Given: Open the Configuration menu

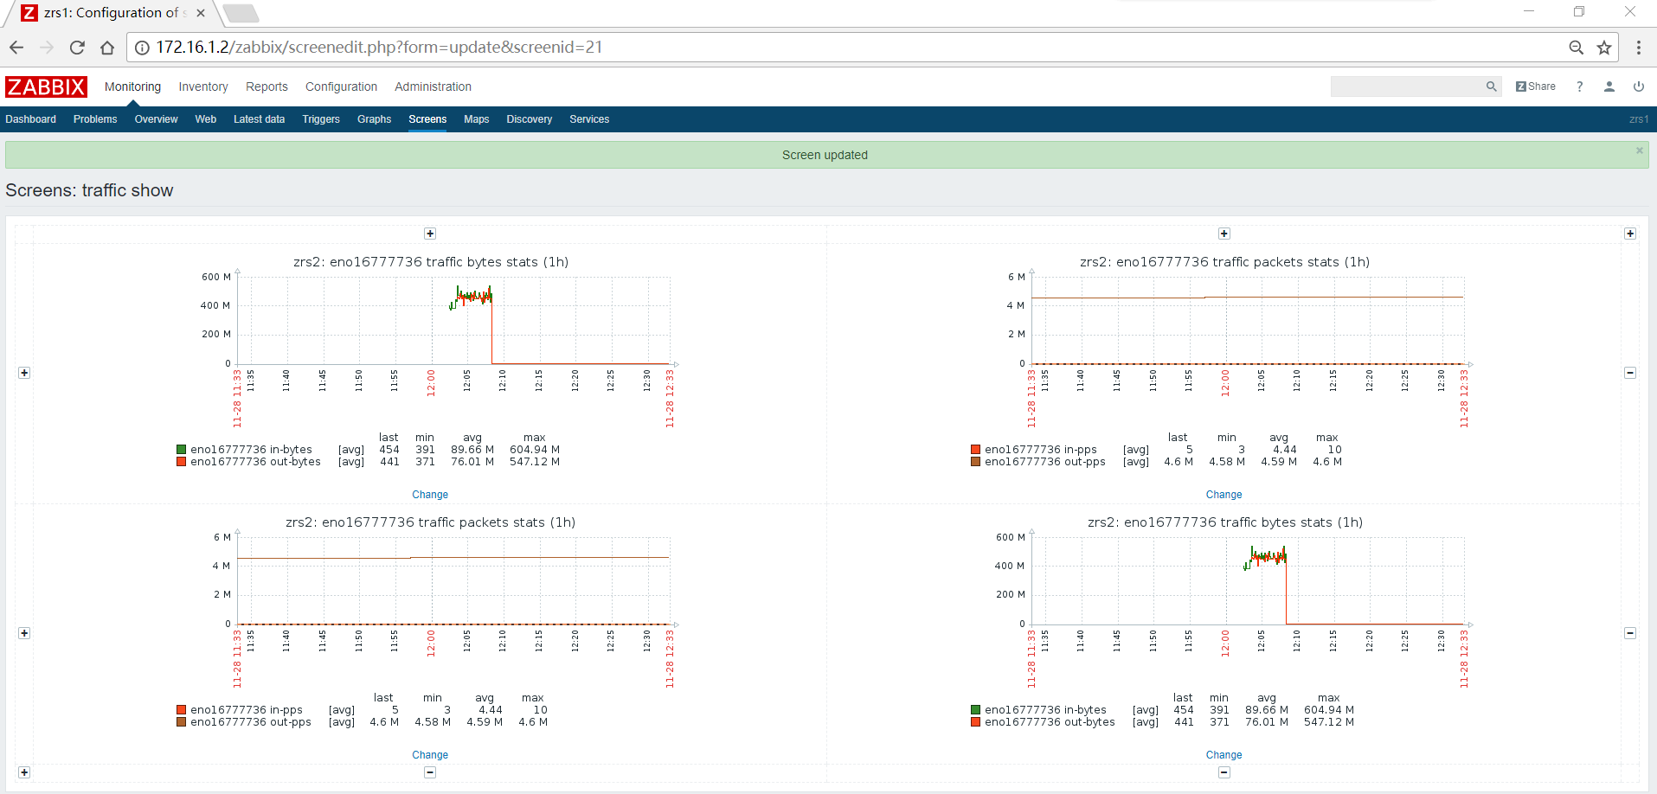Looking at the screenshot, I should click(x=341, y=86).
